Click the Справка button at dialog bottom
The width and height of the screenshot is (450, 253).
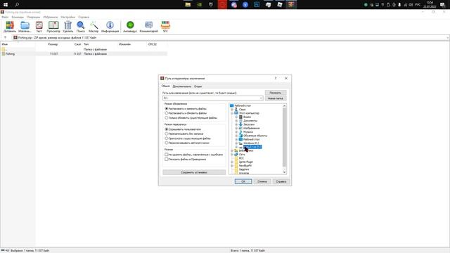281,181
